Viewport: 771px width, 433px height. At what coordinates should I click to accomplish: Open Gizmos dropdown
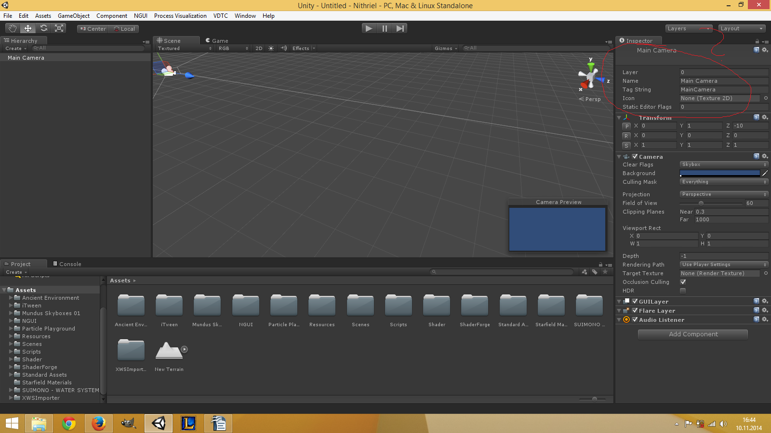tap(446, 48)
